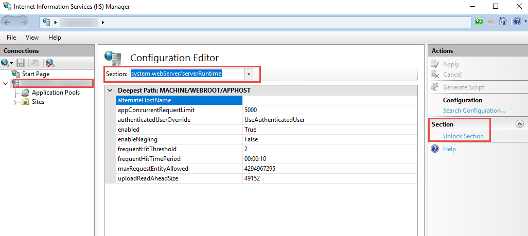This screenshot has width=528, height=236.
Task: Expand the Sites tree node
Action: (x=15, y=102)
